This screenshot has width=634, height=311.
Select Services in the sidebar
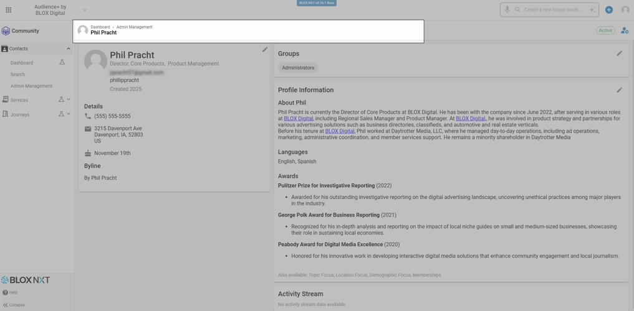tap(19, 100)
